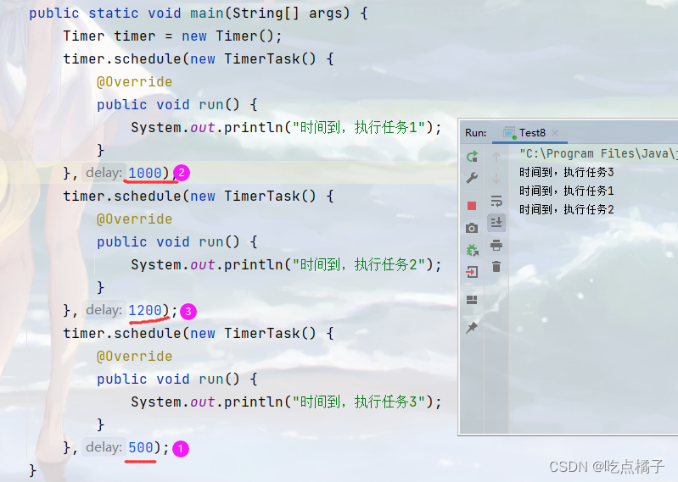The width and height of the screenshot is (678, 482).
Task: Click the main method declaration line
Action: 199,13
